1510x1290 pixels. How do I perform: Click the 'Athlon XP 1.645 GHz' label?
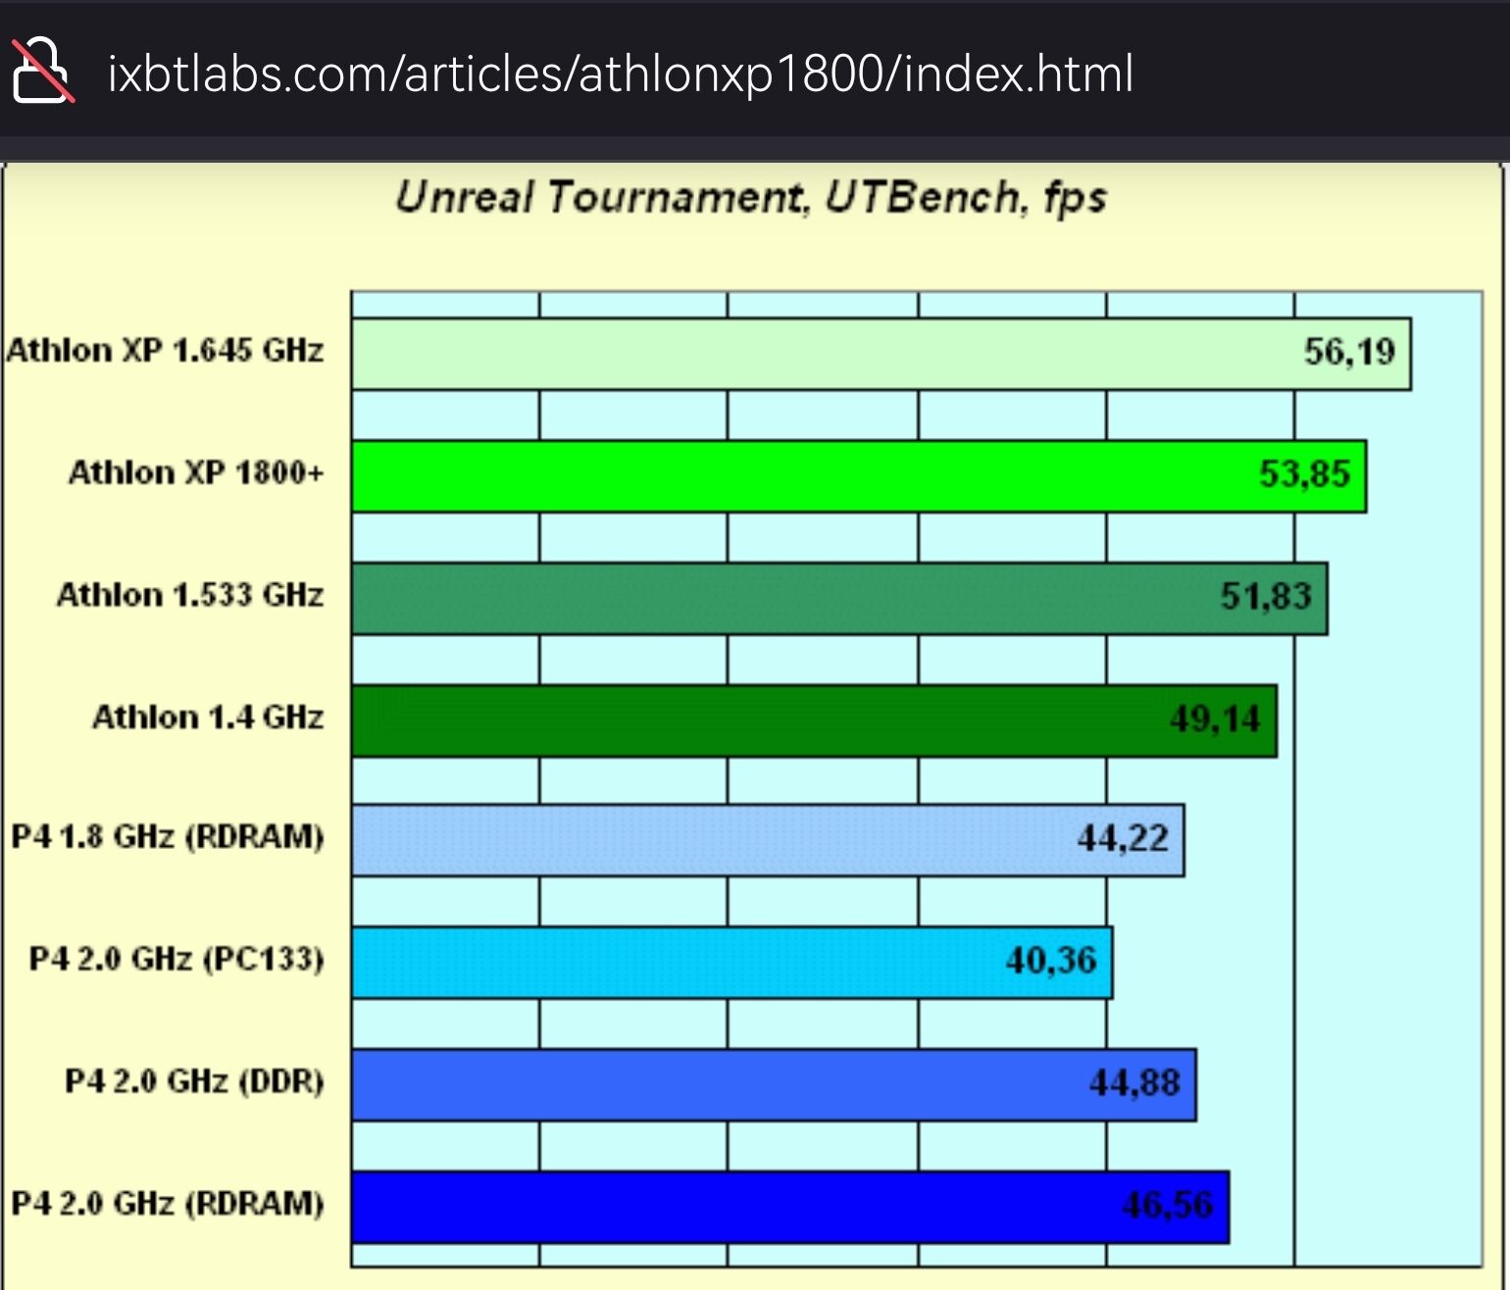tap(165, 351)
